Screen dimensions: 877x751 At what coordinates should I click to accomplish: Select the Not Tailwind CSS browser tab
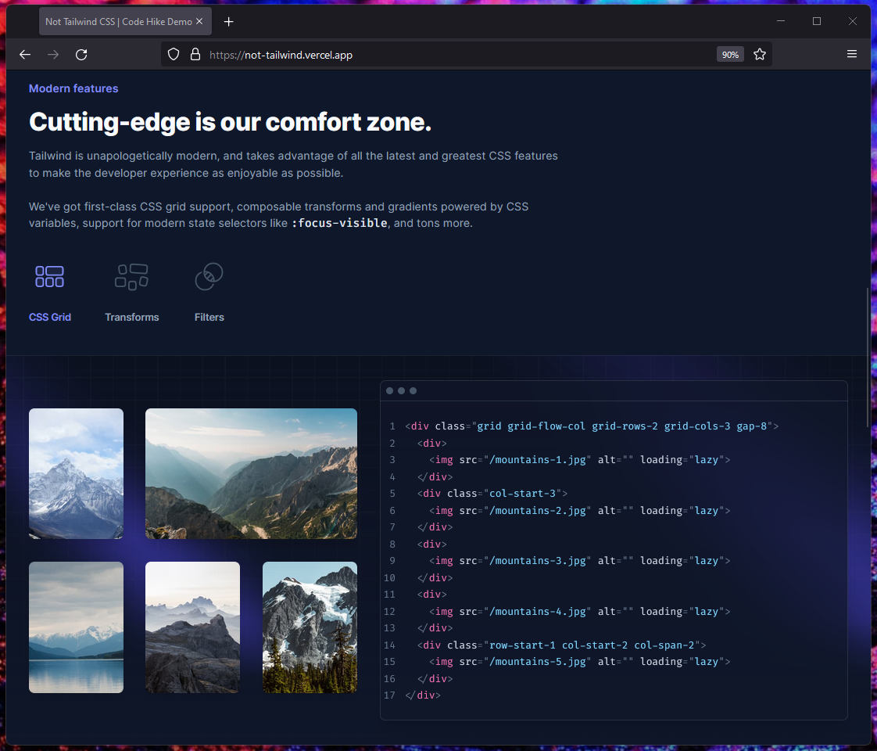pos(117,21)
